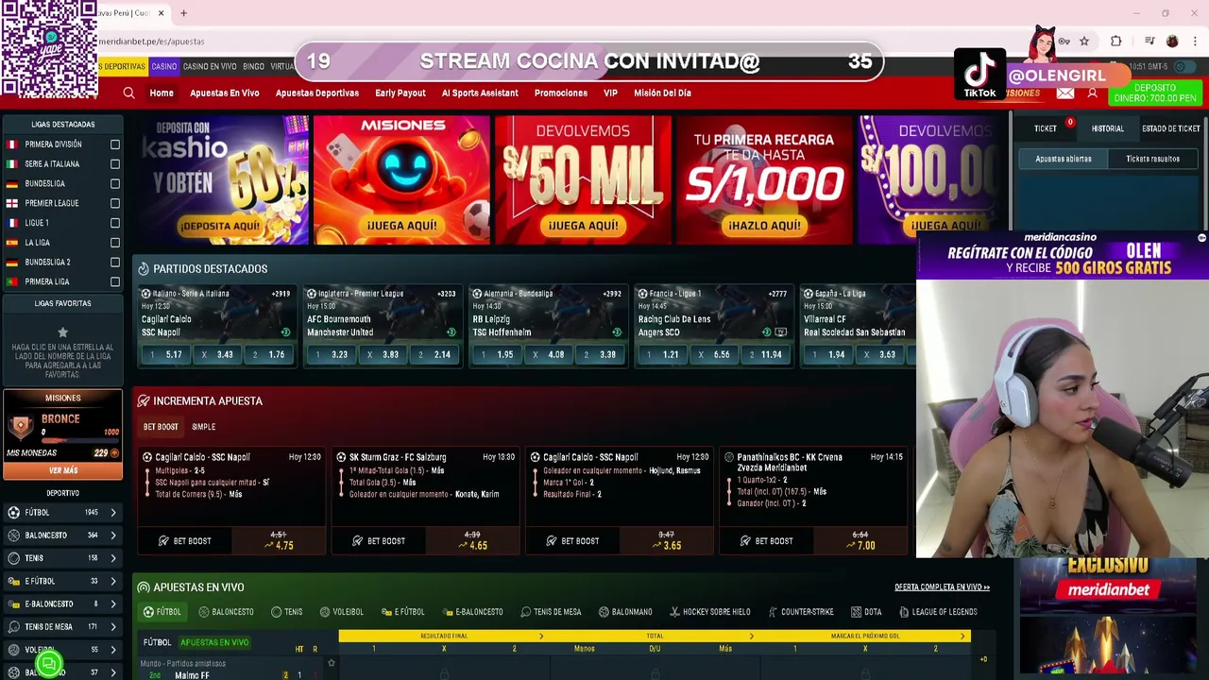Click the Depósito dinero button
This screenshot has width=1209, height=680.
coord(1154,93)
